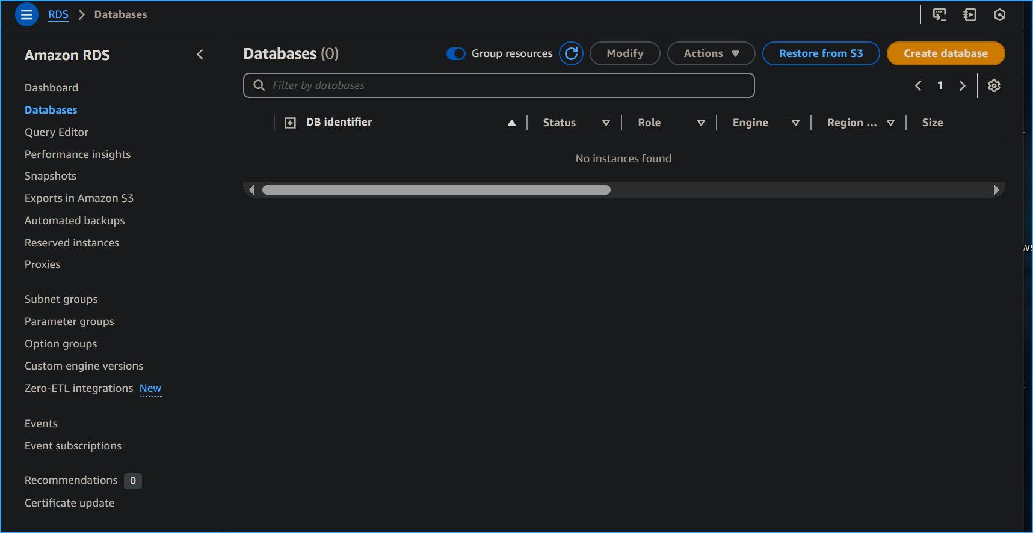Click Restore from S3
Screen dimensions: 1033x533
tap(821, 53)
